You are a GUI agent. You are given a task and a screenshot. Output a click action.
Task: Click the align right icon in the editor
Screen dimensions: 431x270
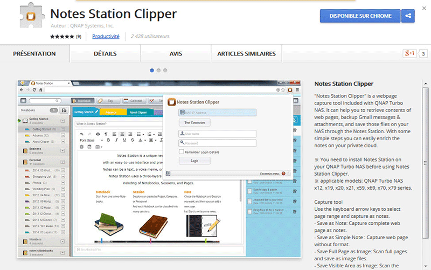[x=130, y=134]
